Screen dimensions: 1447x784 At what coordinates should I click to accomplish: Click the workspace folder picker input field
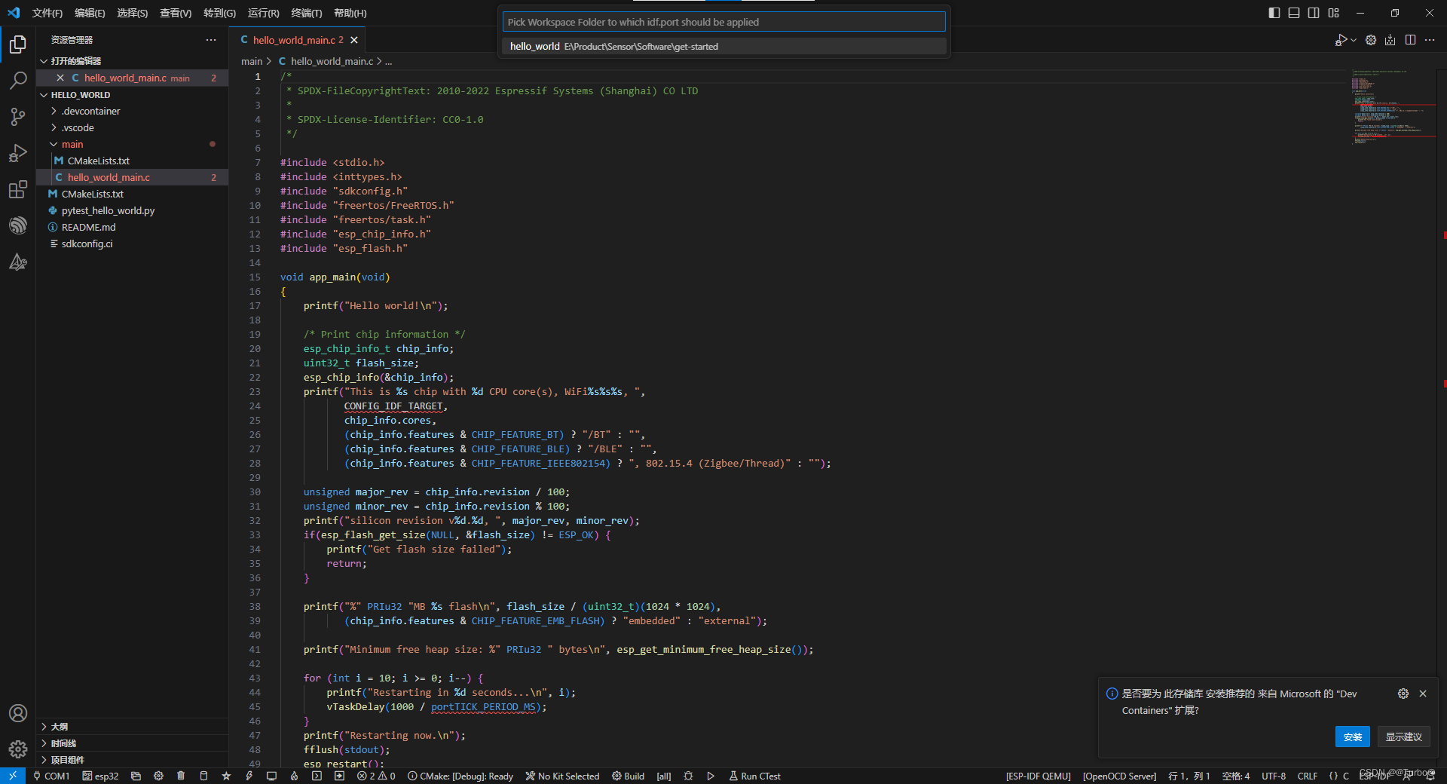pyautogui.click(x=723, y=22)
